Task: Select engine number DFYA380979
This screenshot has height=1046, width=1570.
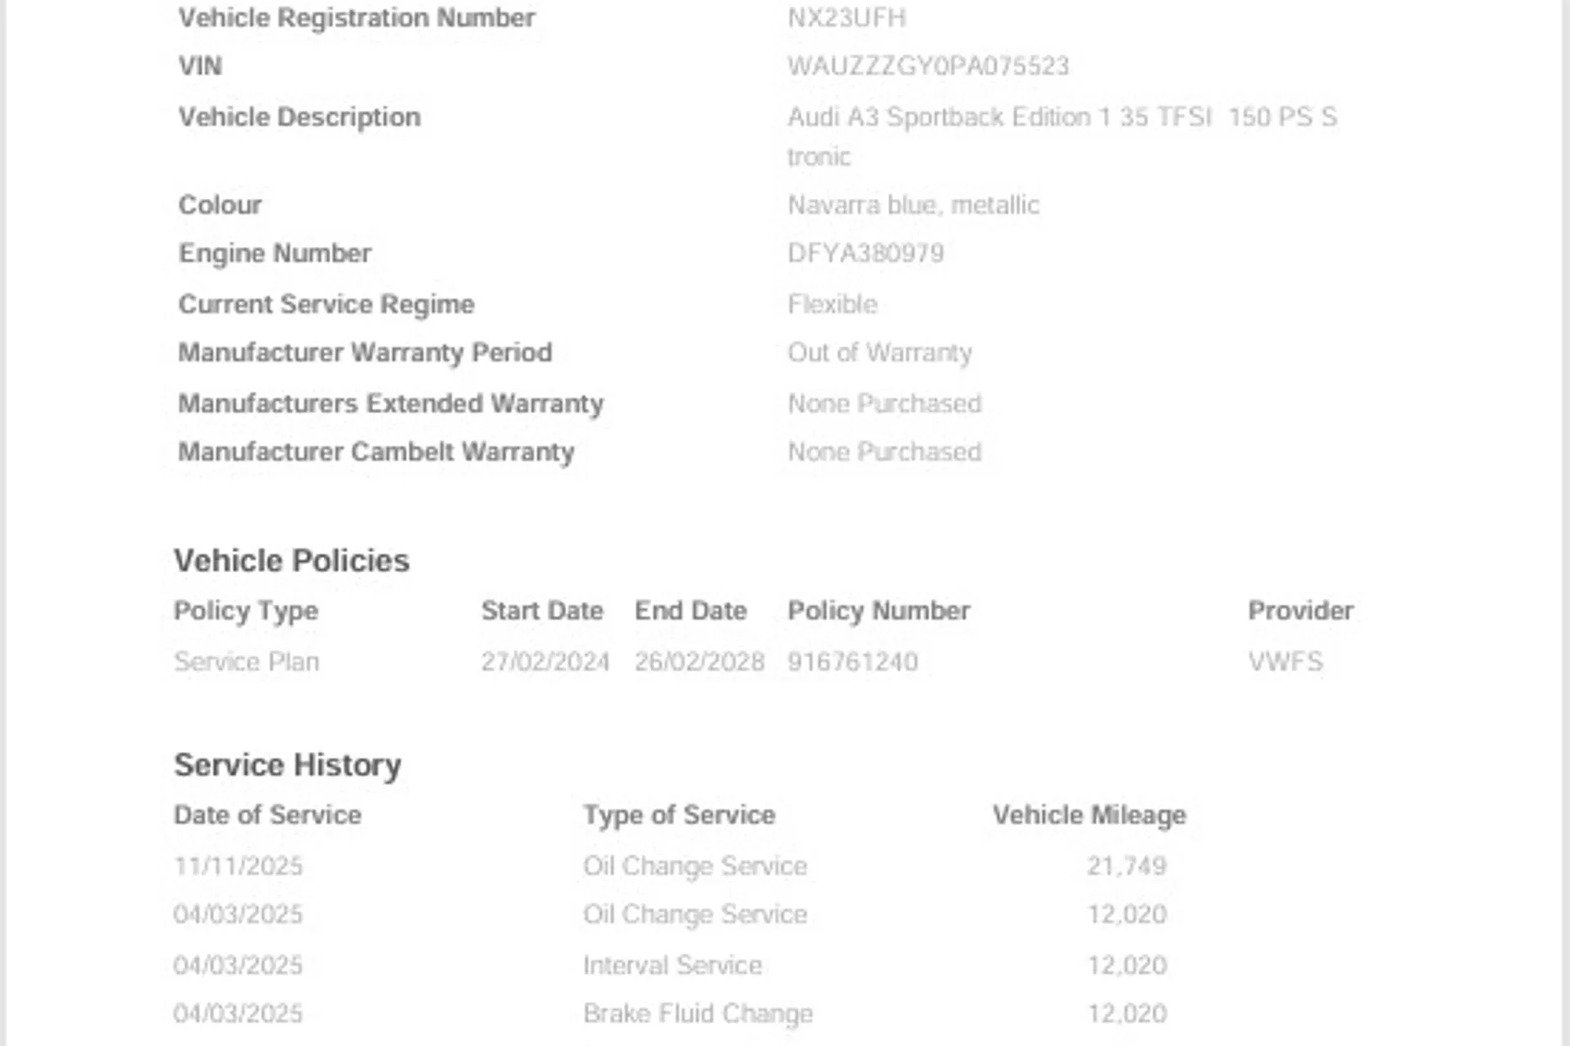Action: [x=865, y=253]
